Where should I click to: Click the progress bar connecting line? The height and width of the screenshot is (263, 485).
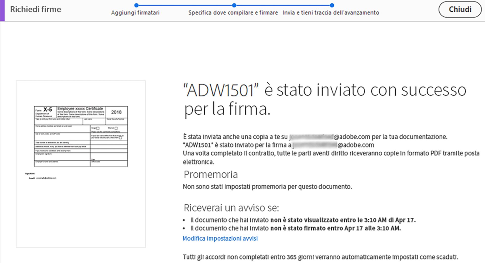(x=184, y=5)
